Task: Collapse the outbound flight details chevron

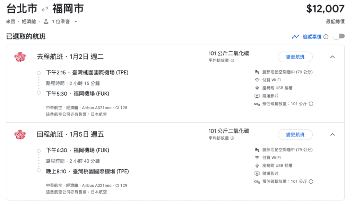Action: click(332, 57)
